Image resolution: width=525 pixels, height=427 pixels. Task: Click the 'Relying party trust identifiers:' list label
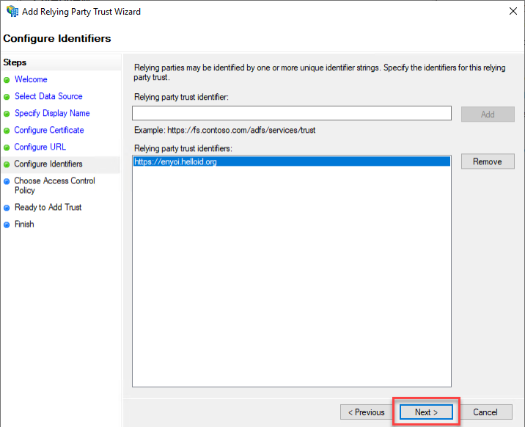point(183,148)
